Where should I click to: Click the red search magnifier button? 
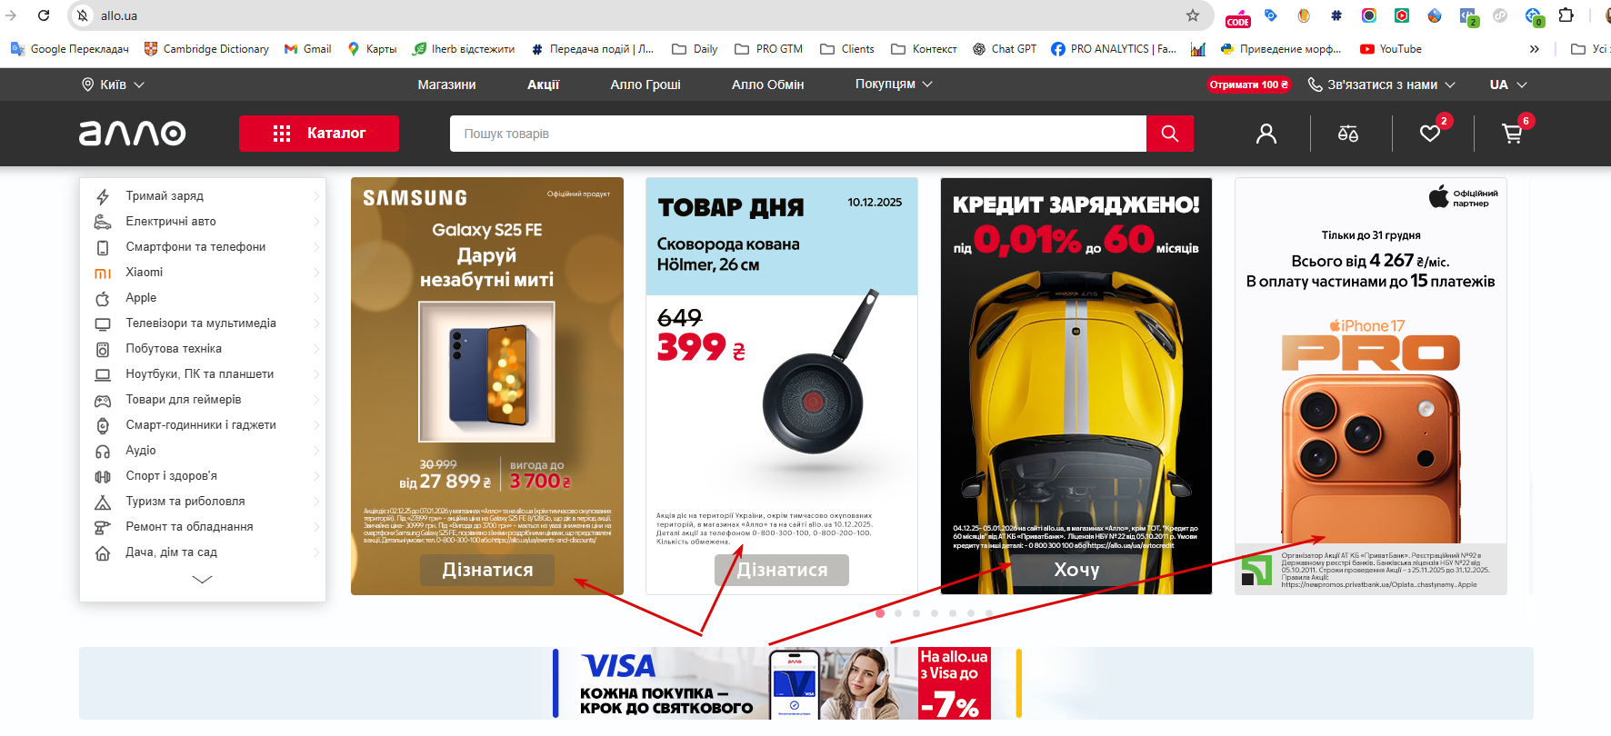(1170, 134)
